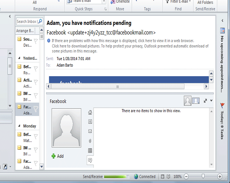The width and height of the screenshot is (230, 183).
Task: Click the shortcuts icon in navigation pane
Action: [5, 167]
